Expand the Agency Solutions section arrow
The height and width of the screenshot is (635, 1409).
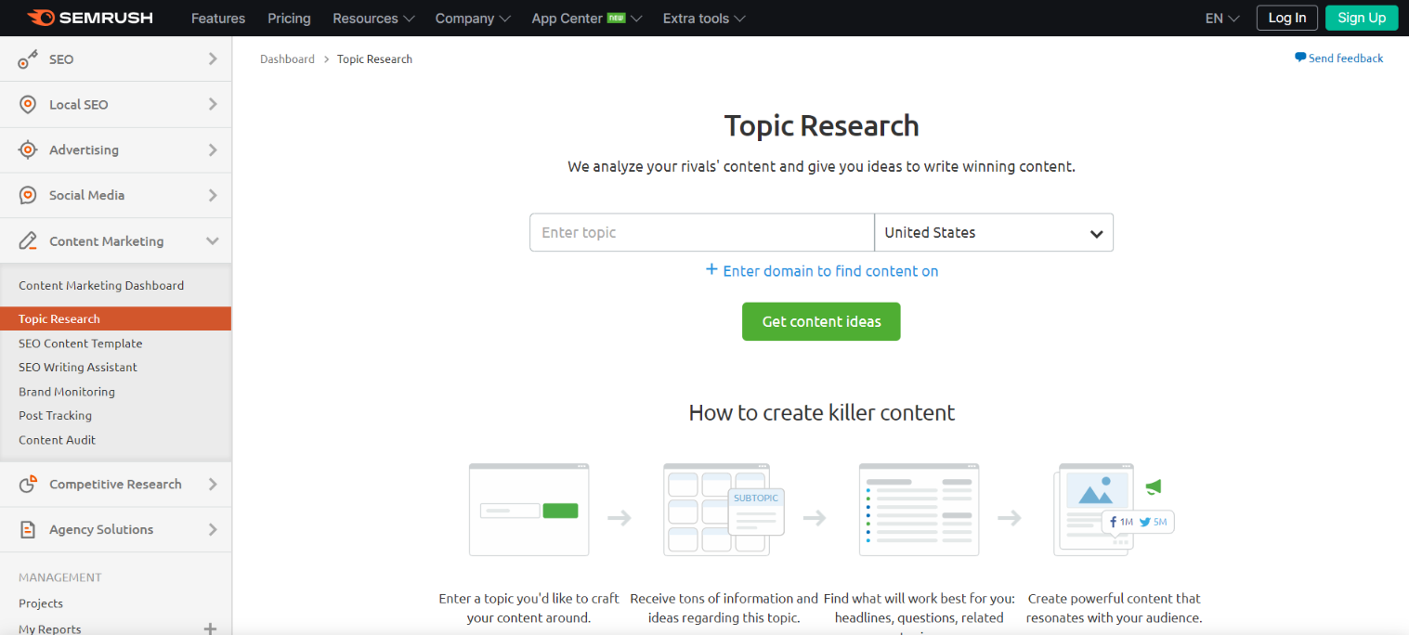(x=213, y=529)
